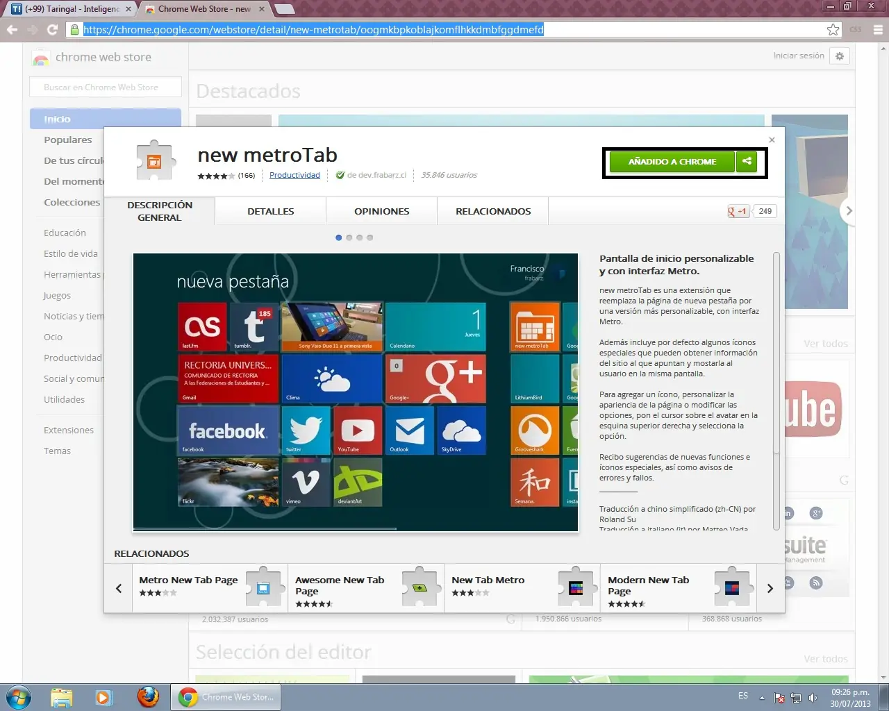Open the Chrome menu icon

point(878,29)
